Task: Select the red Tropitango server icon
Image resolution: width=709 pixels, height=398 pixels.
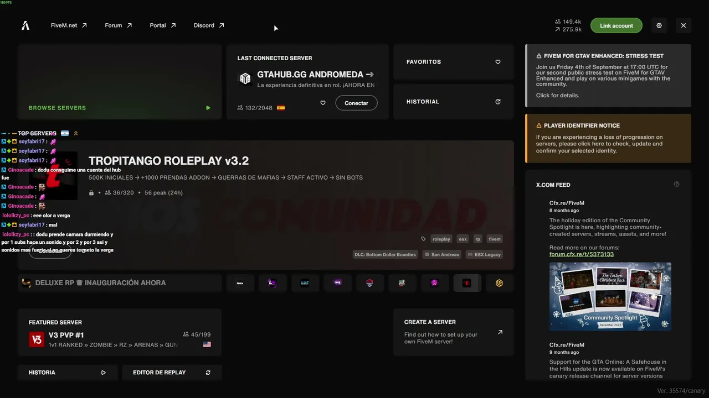Action: point(467,283)
